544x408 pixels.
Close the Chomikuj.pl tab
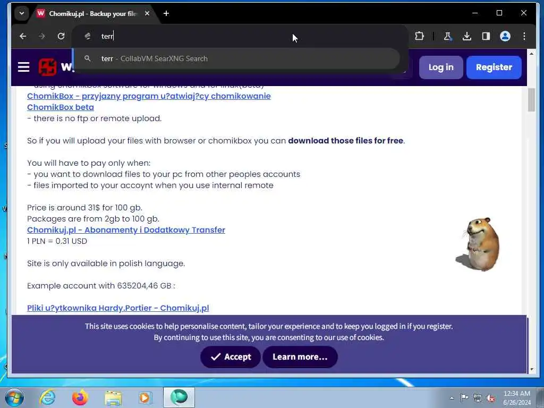pos(147,13)
